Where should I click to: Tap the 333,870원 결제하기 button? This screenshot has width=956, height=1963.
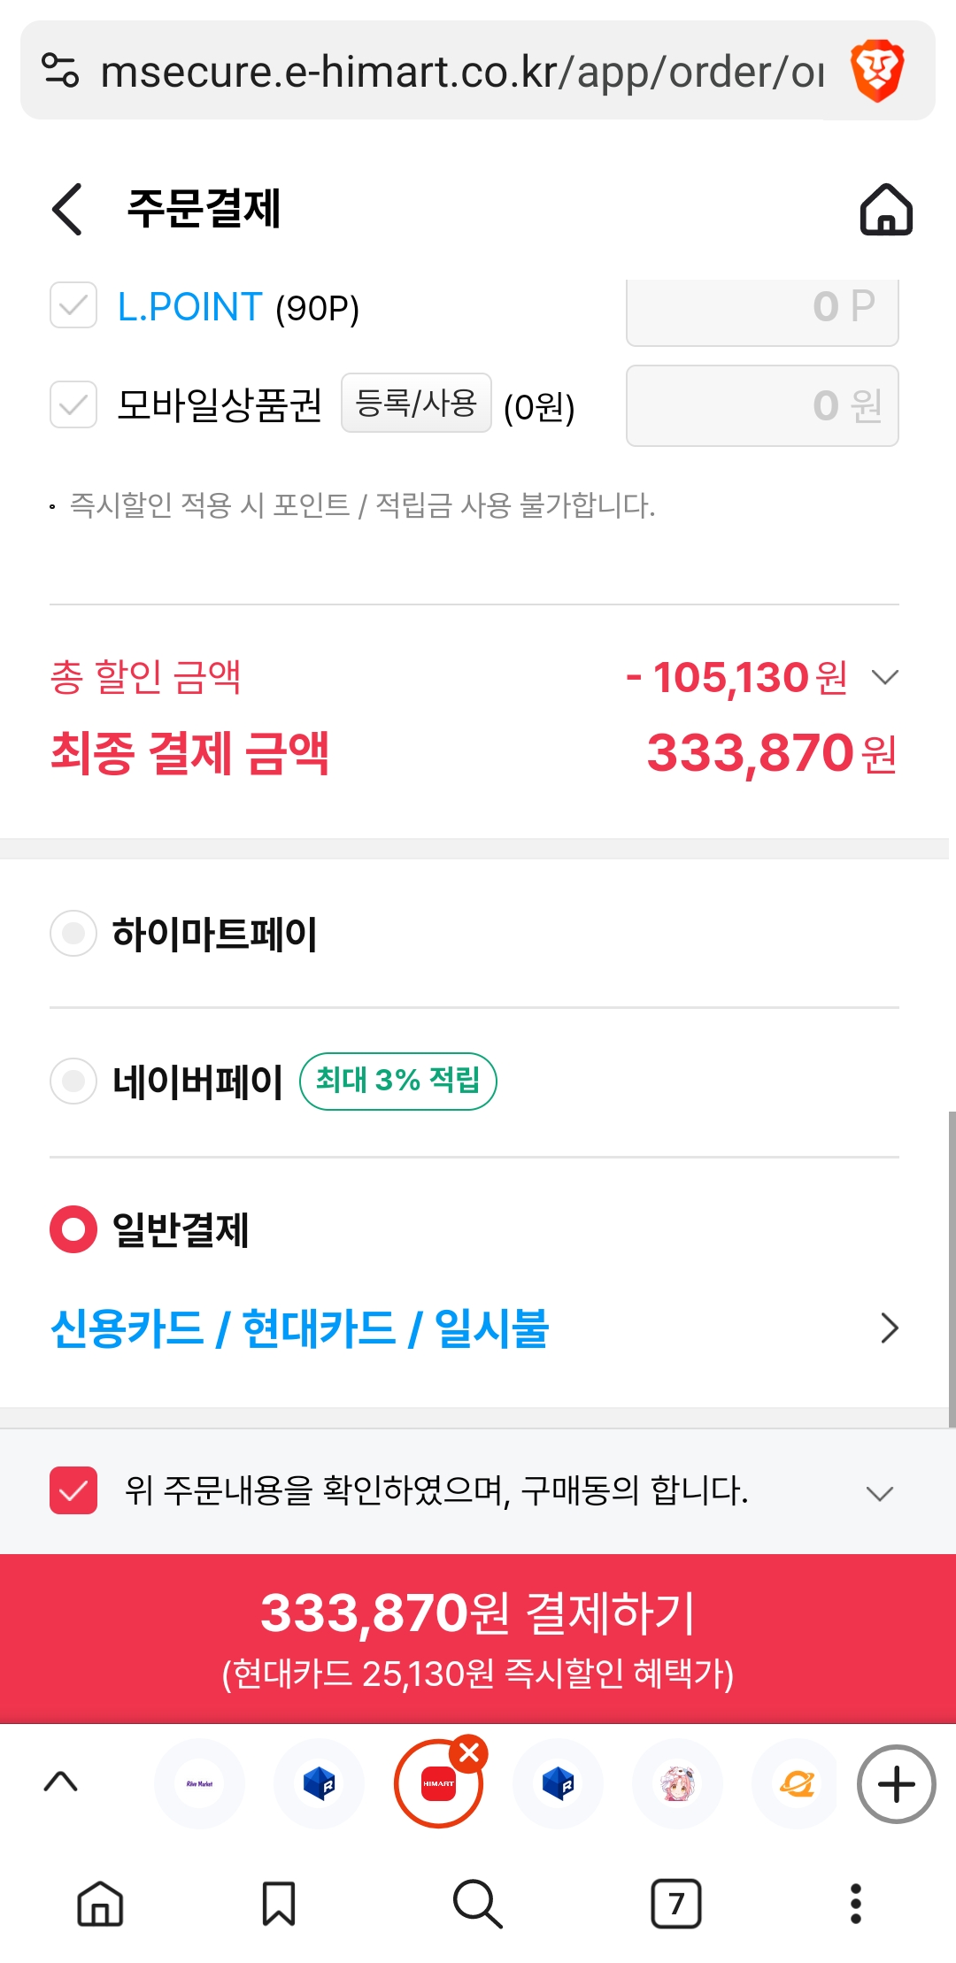coord(478,1638)
